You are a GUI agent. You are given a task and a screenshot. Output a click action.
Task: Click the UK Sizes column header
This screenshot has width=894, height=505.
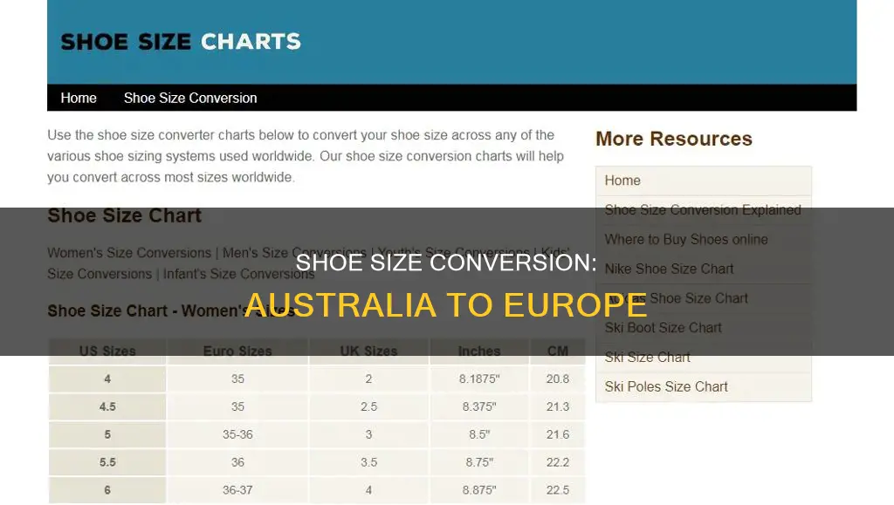[369, 351]
